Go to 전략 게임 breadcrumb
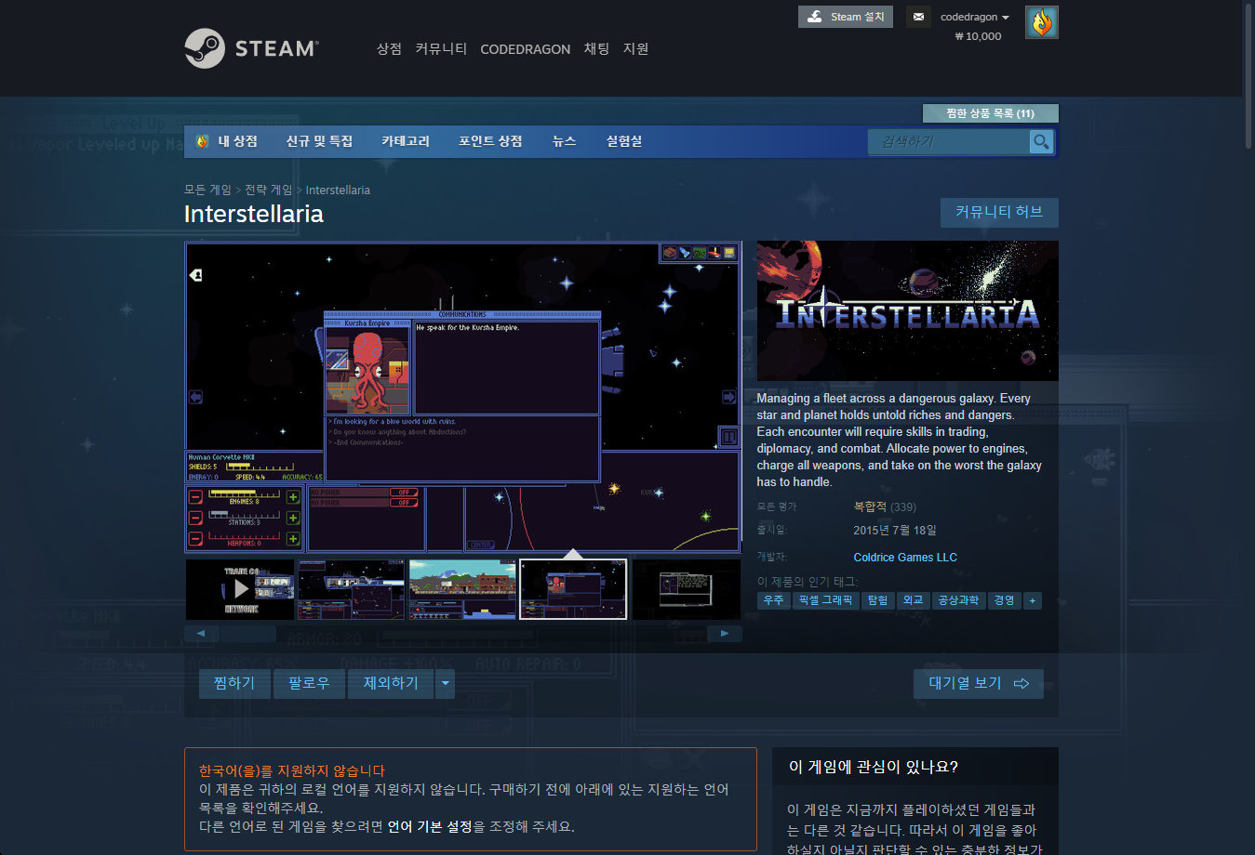Screen dimensions: 1255x855 (x=268, y=190)
